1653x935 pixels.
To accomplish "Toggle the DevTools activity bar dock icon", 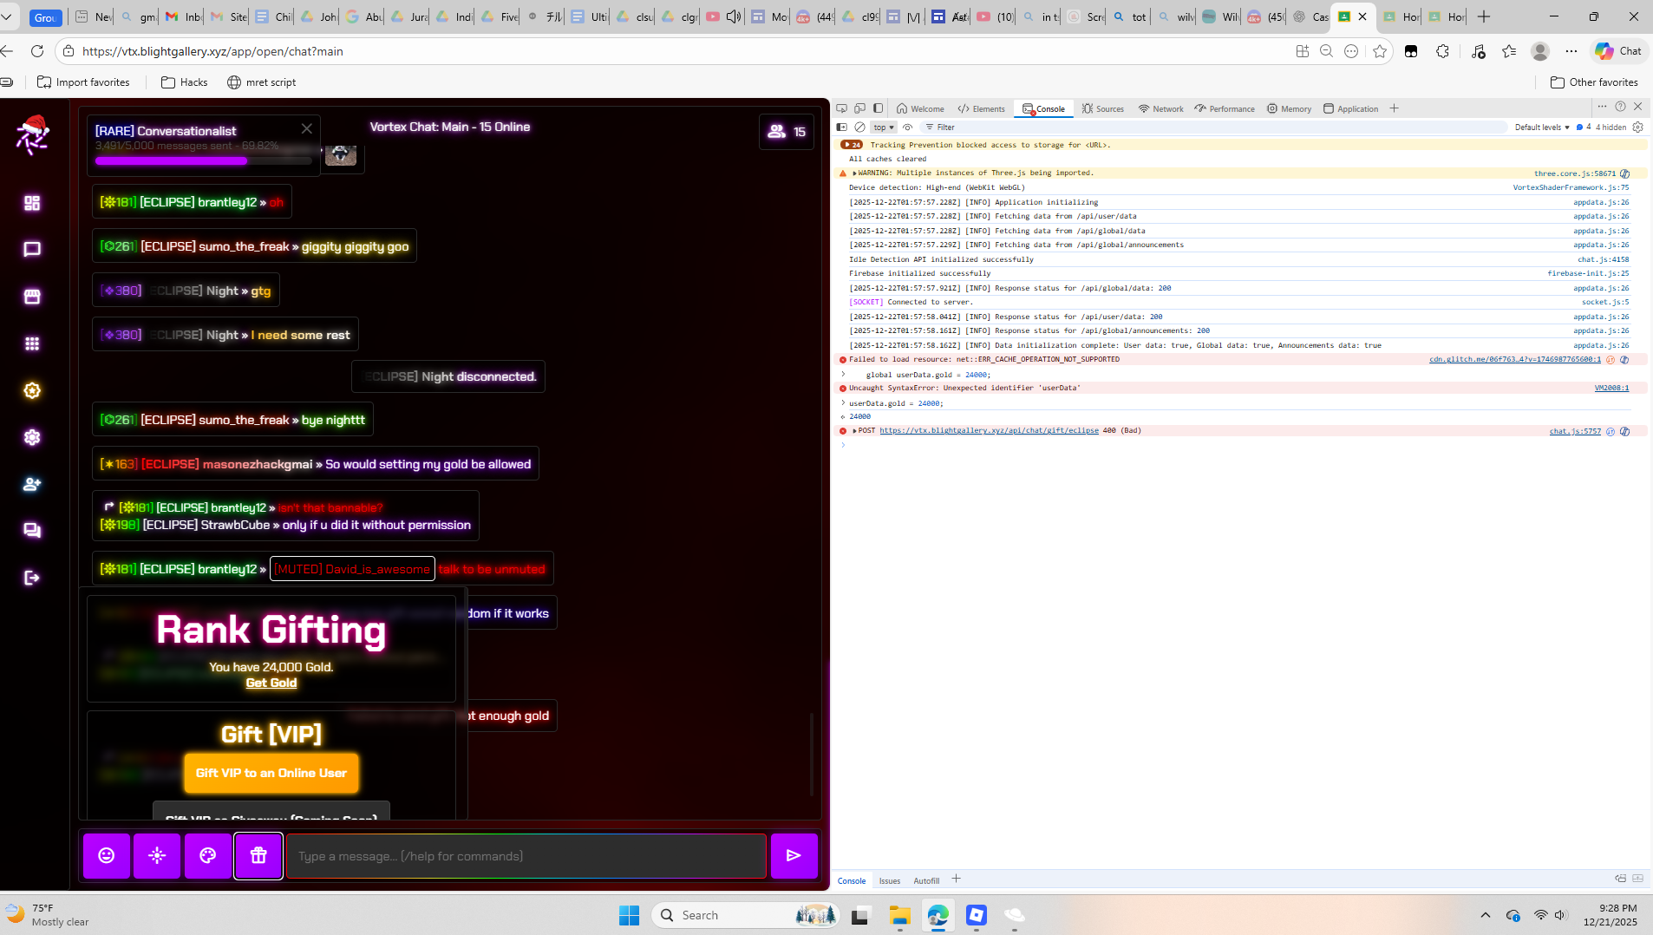I will [878, 108].
